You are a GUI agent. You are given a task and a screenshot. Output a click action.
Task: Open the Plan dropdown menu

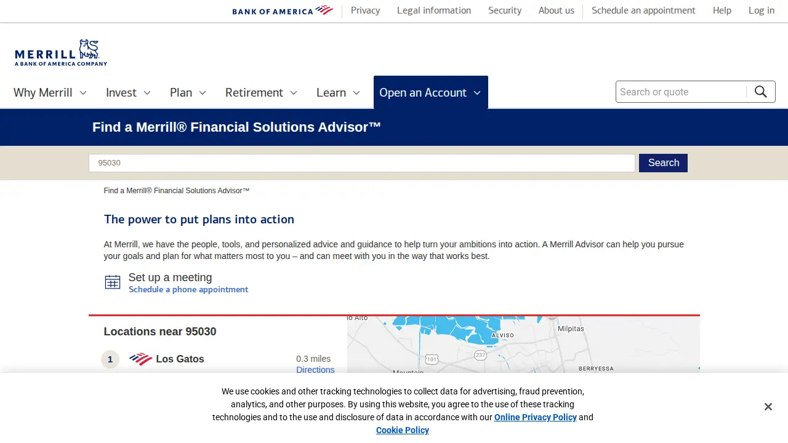[x=188, y=92]
